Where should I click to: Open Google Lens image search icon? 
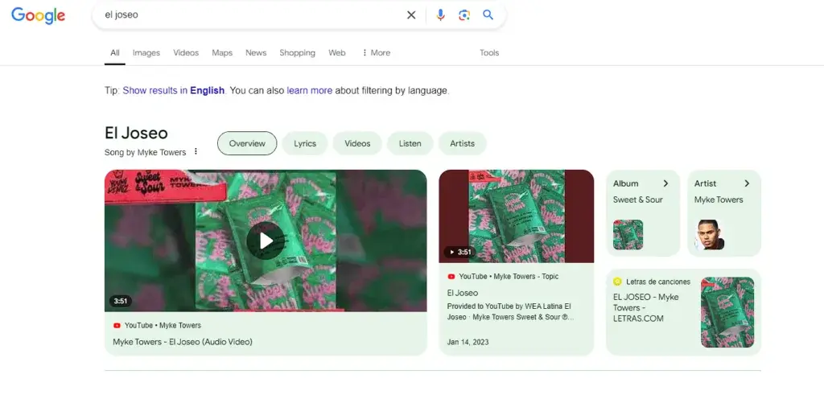(x=464, y=15)
